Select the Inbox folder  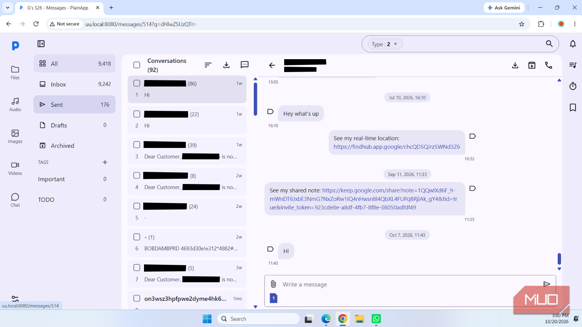tap(74, 84)
